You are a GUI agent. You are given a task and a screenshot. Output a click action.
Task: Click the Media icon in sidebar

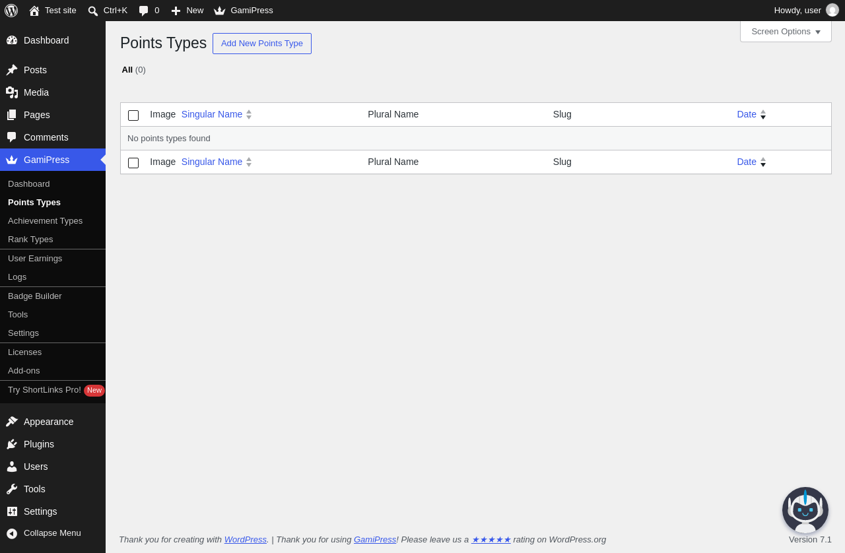tap(12, 92)
